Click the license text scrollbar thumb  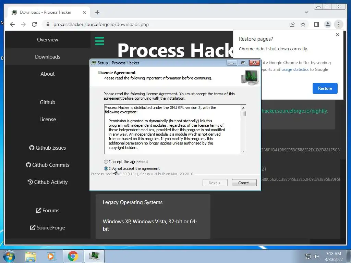pos(243,113)
